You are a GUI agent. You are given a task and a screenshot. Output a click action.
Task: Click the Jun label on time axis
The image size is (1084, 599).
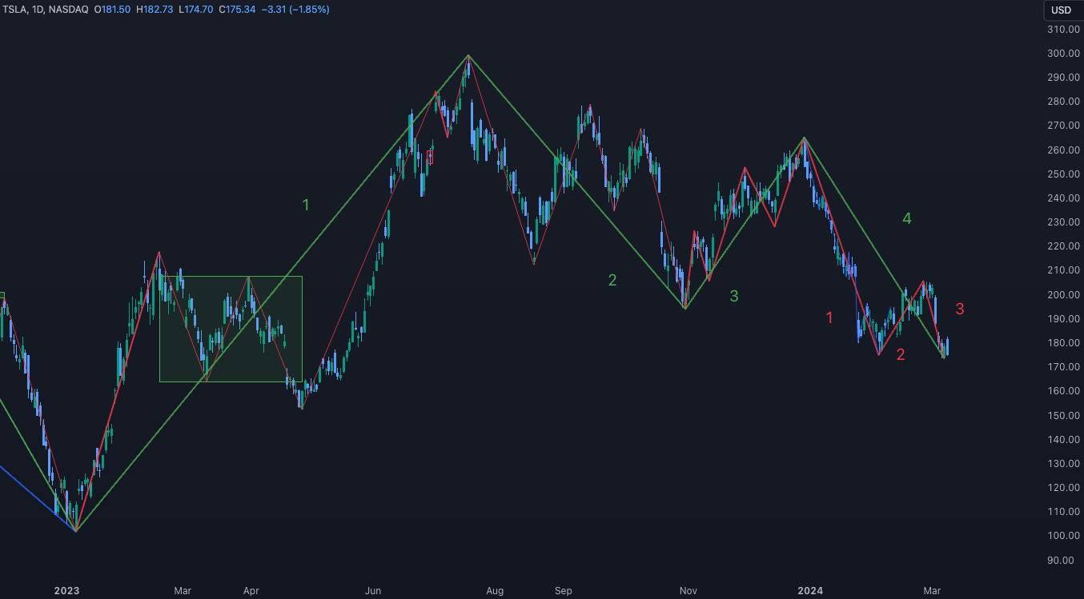coord(373,591)
